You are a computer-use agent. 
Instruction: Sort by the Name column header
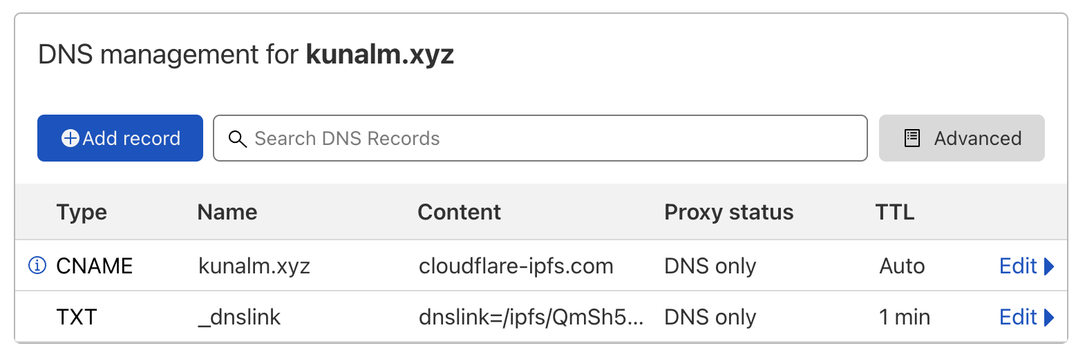point(227,212)
